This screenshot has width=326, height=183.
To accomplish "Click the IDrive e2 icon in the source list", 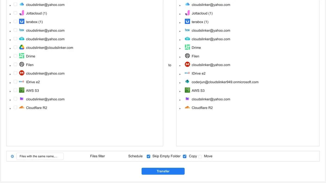I will point(22,82).
